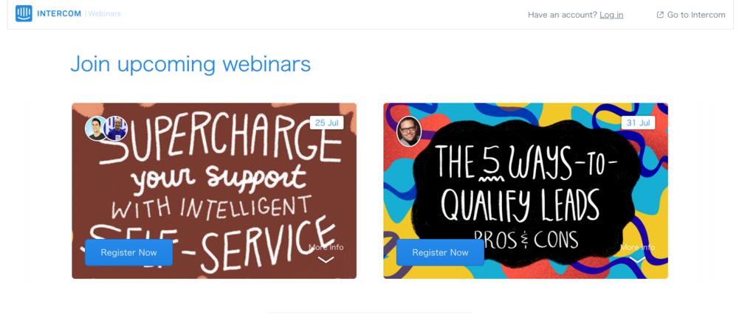Open the 5 Ways to Qualify Leads thumbnail
This screenshot has width=756, height=329.
[x=526, y=191]
